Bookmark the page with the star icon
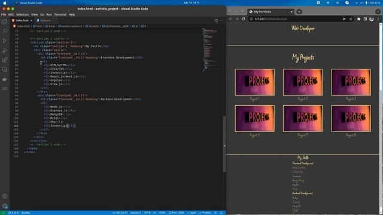The image size is (383, 215). [x=351, y=19]
